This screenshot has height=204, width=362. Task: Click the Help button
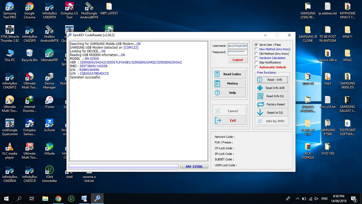click(230, 93)
